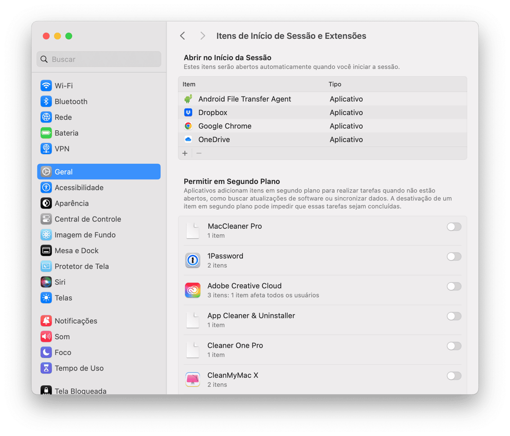Viewport: 510px width, 436px height.
Task: Select Android File Transfer Agent row
Action: pos(245,99)
